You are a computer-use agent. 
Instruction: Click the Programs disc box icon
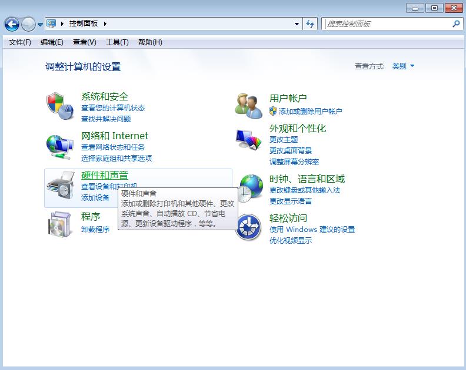[61, 224]
